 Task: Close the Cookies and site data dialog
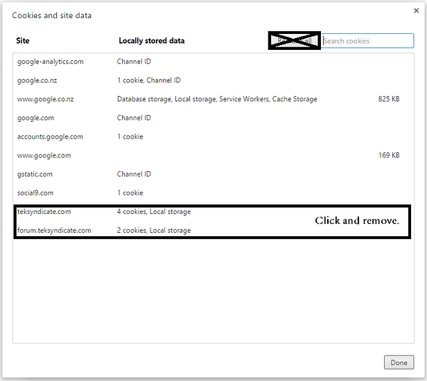[416, 10]
